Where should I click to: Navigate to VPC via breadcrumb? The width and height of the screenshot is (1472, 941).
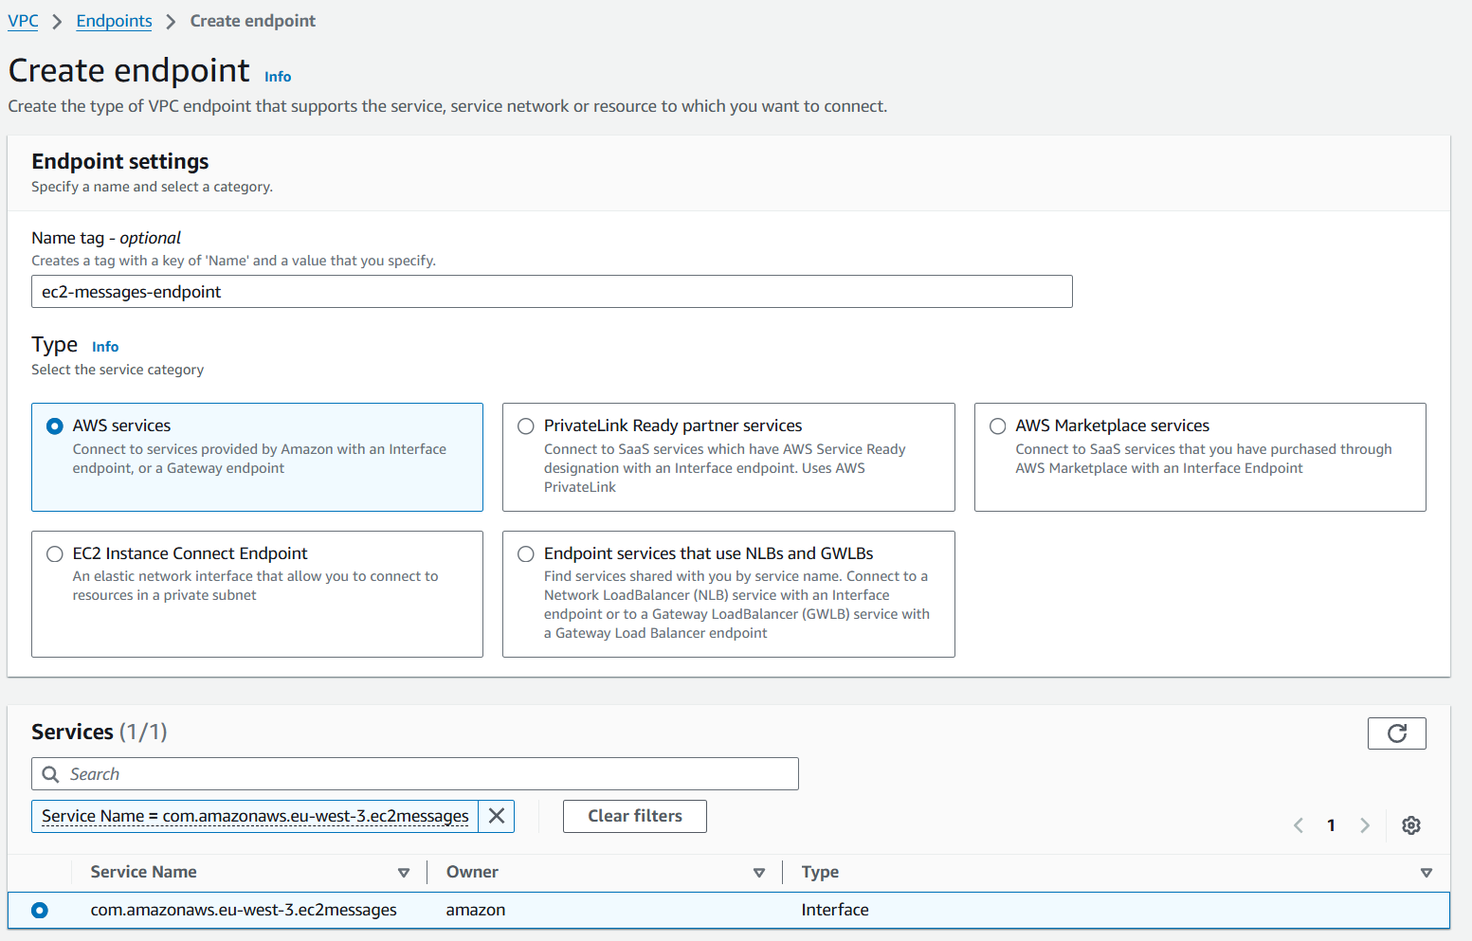(x=23, y=20)
